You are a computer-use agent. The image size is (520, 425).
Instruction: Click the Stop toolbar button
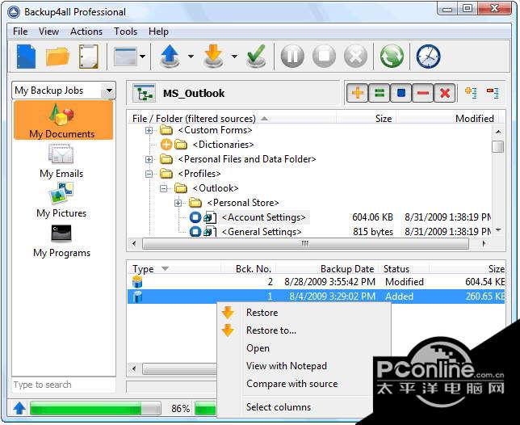click(324, 57)
